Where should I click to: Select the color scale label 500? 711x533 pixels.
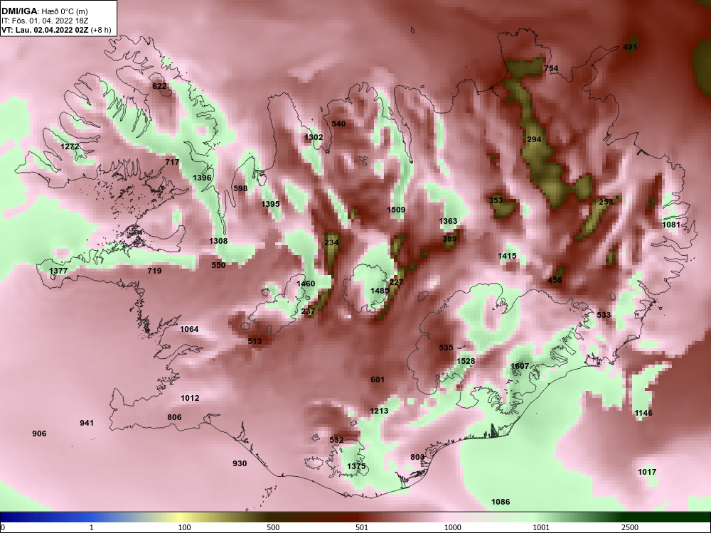273,527
